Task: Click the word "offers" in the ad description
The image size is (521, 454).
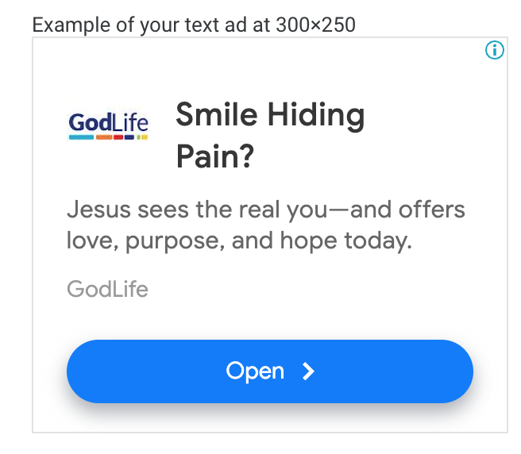Action: coord(431,210)
